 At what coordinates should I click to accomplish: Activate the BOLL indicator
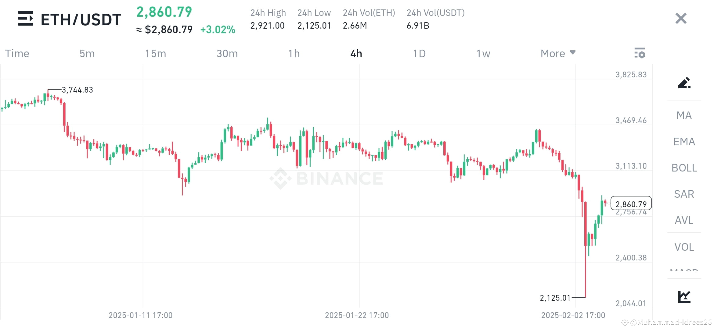coord(683,168)
